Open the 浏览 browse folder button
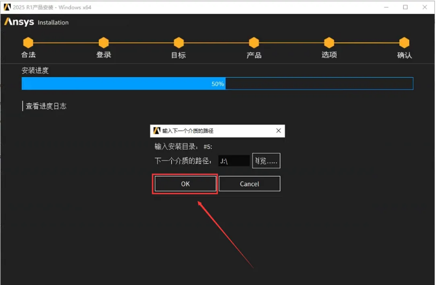This screenshot has width=436, height=285. 266,161
